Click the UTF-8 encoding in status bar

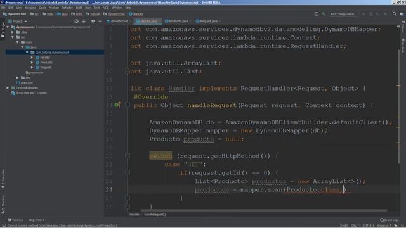(x=369, y=225)
